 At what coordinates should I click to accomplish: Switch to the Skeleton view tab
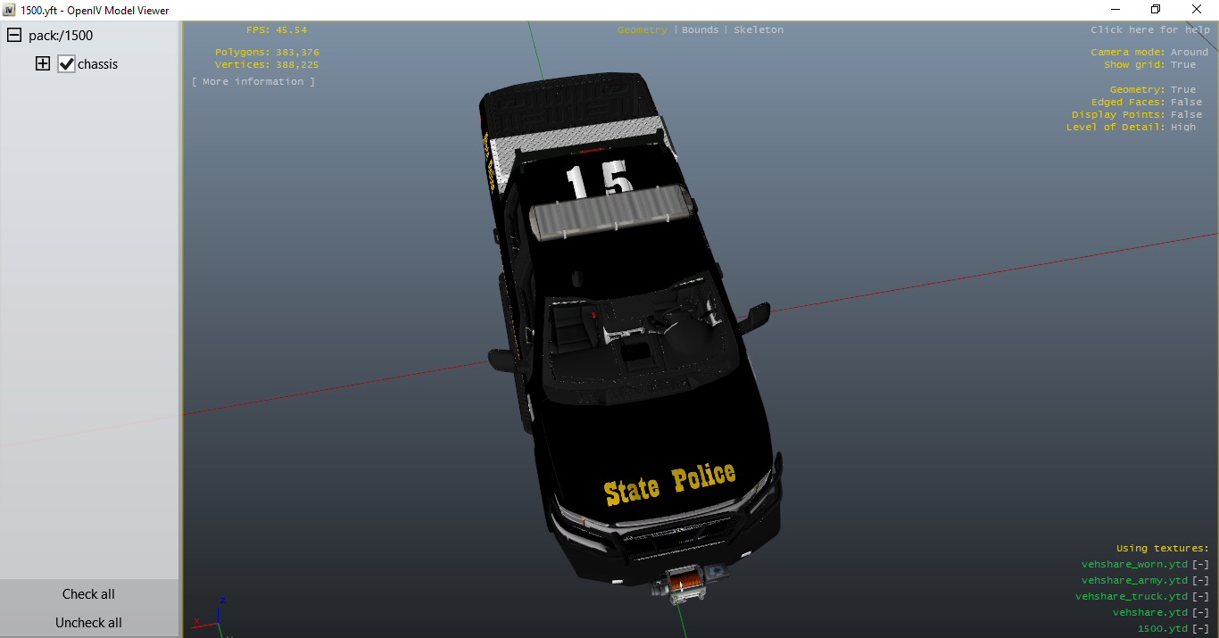click(x=759, y=30)
